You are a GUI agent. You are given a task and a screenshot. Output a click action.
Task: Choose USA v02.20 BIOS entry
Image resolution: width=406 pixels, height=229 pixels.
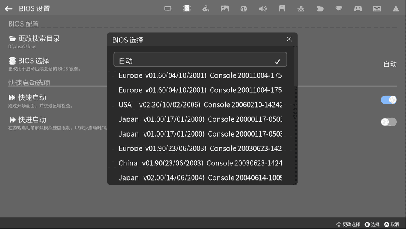[200, 105]
